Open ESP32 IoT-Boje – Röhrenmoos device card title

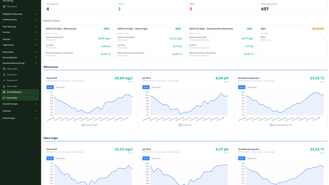click(61, 29)
